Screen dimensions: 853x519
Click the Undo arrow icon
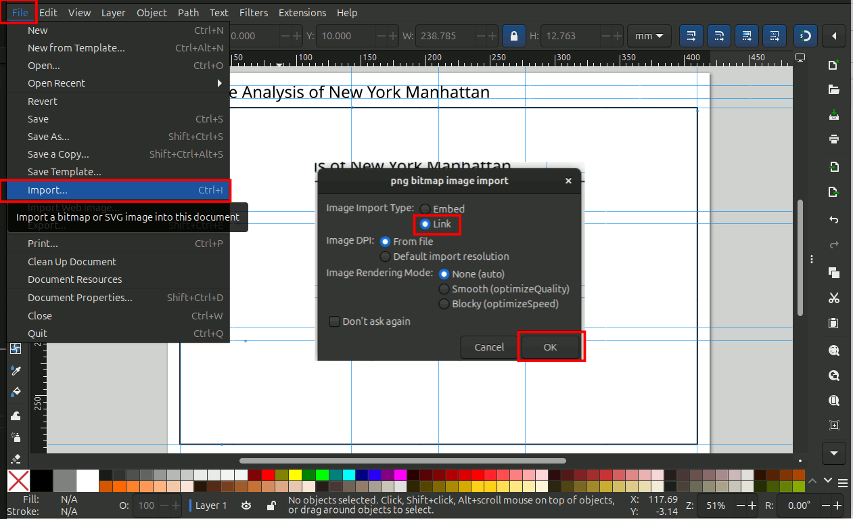tap(834, 220)
